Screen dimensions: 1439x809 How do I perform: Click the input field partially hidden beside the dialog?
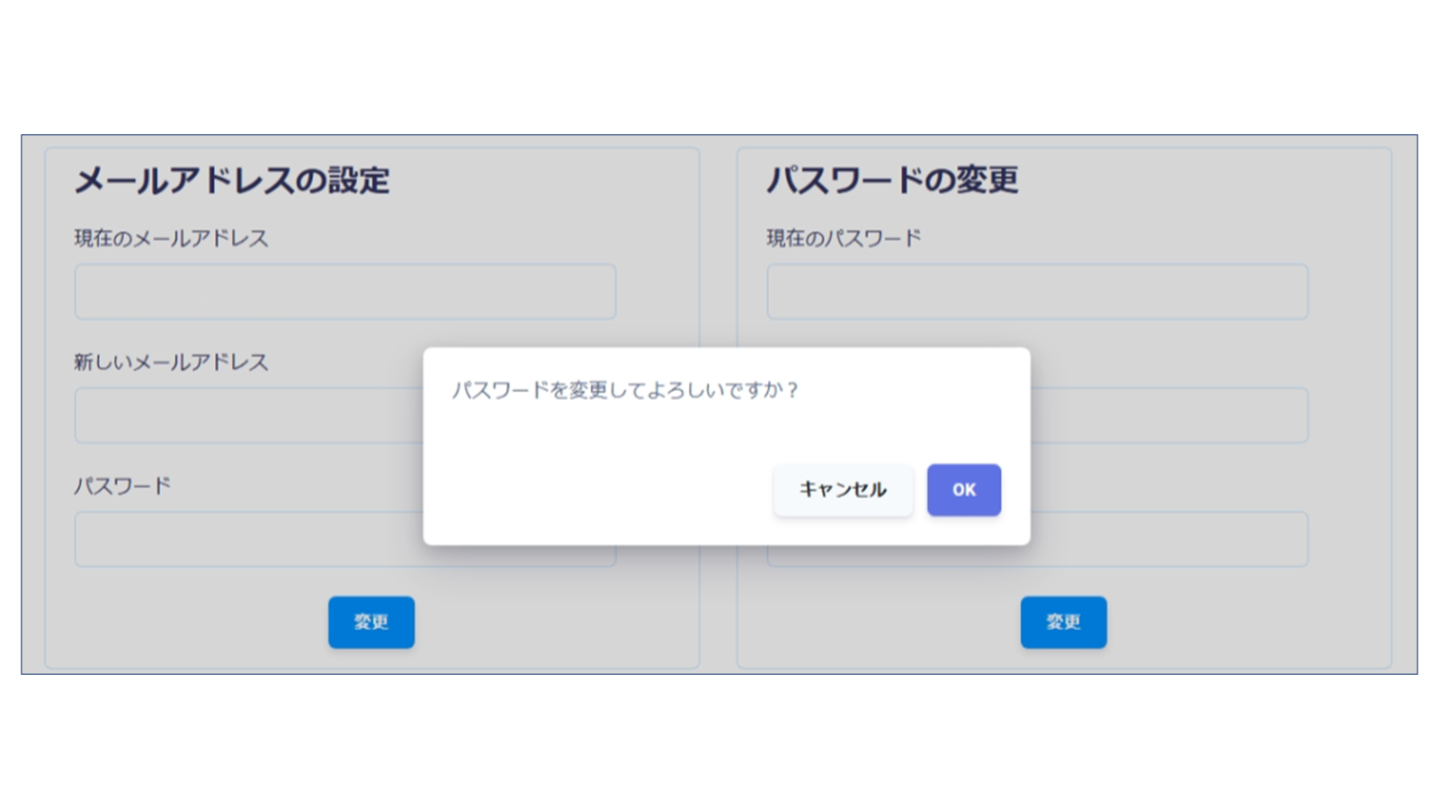(1169, 415)
